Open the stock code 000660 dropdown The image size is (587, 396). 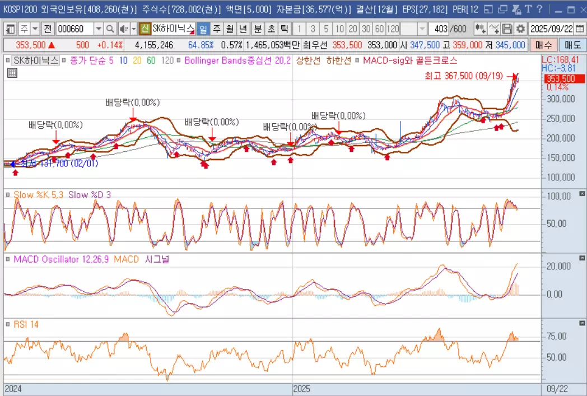(99, 29)
